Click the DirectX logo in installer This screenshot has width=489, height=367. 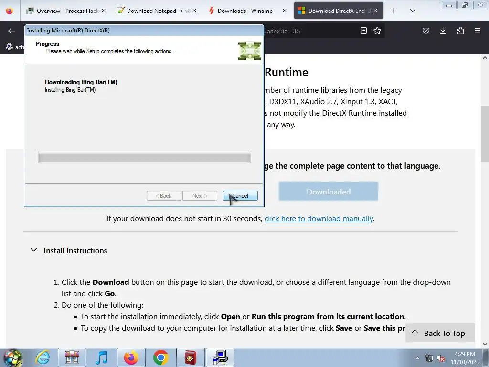click(x=249, y=51)
